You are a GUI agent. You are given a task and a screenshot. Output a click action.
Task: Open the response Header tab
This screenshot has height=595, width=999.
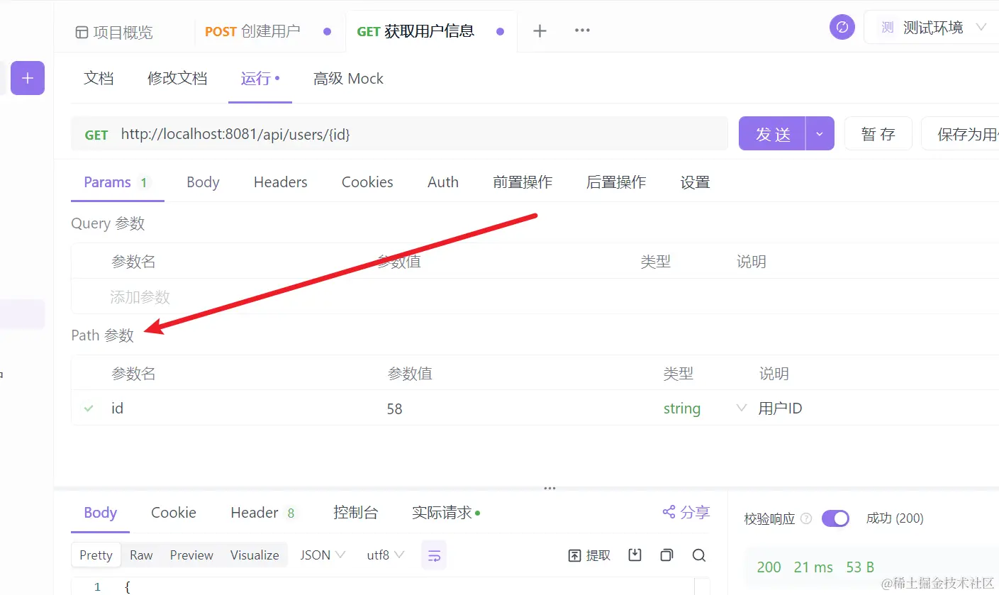point(263,513)
